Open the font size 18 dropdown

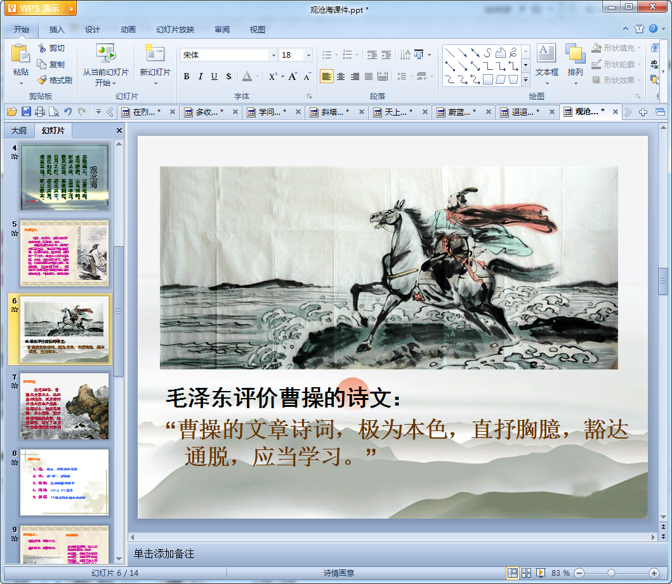click(x=308, y=55)
